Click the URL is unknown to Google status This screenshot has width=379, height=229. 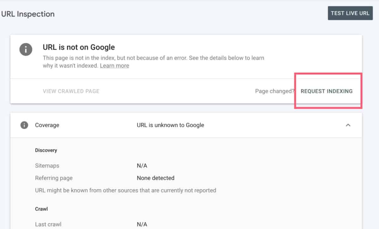click(x=171, y=125)
